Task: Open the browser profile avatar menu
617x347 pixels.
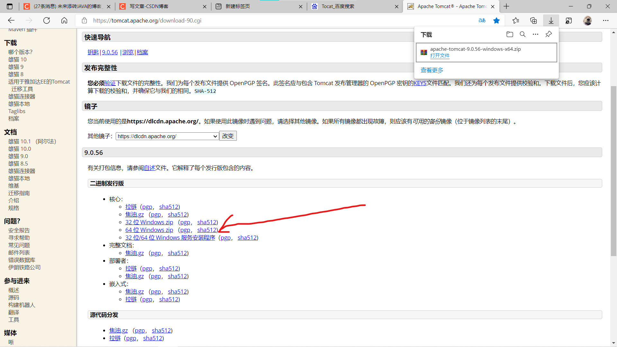Action: [x=588, y=20]
